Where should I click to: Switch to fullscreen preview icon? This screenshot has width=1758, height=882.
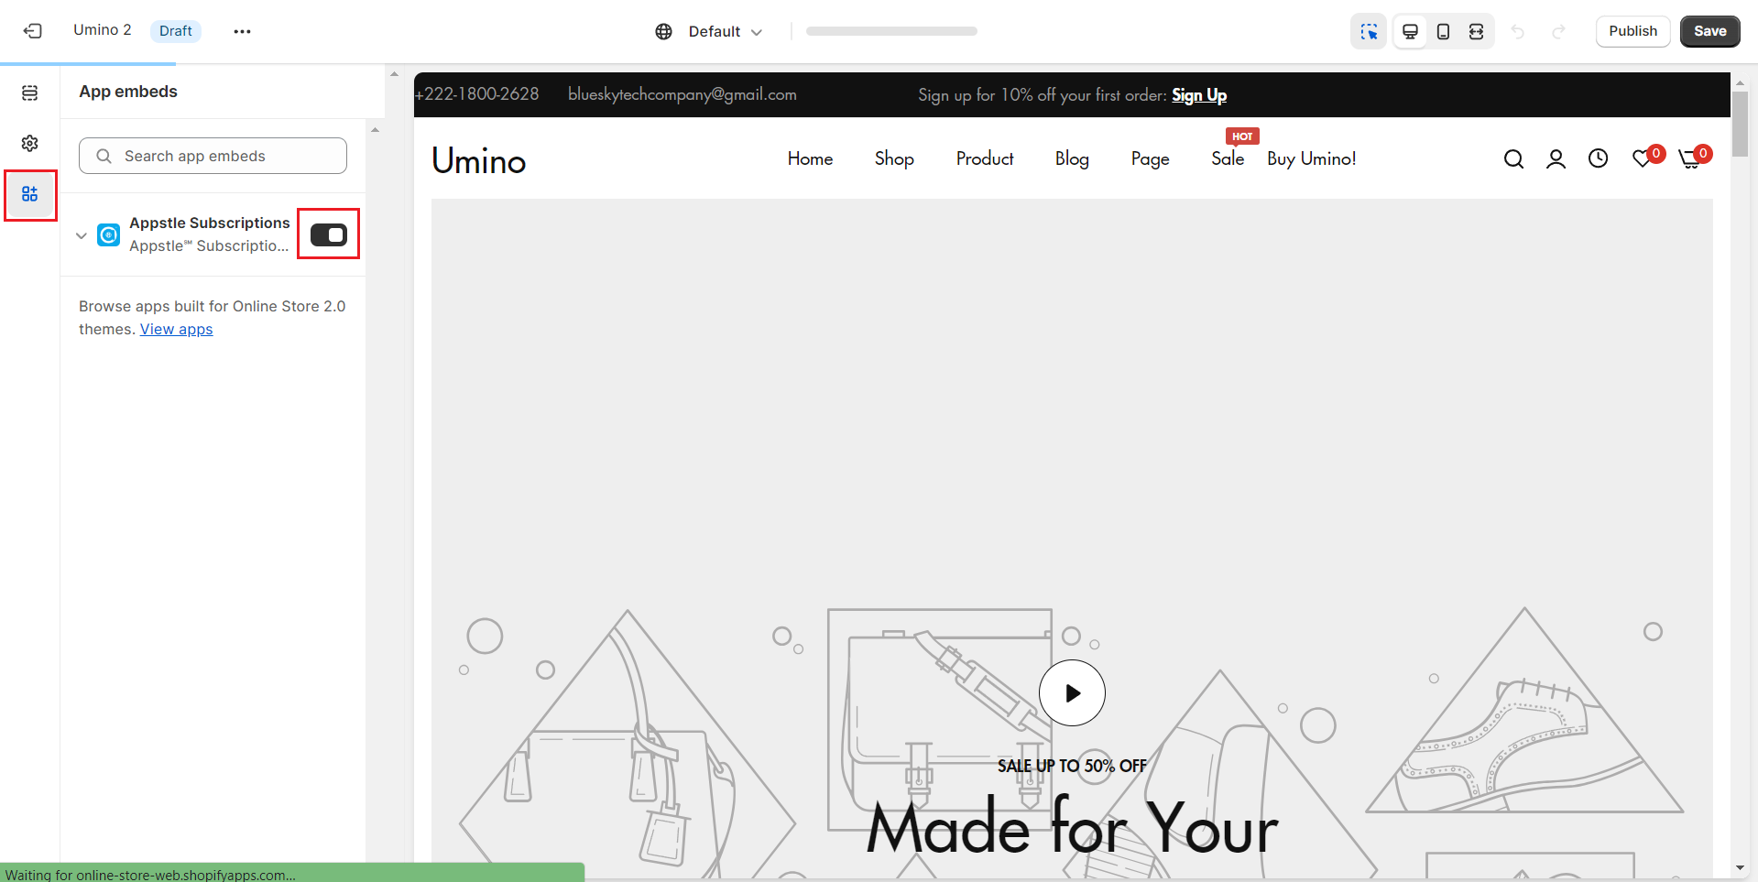click(1476, 31)
